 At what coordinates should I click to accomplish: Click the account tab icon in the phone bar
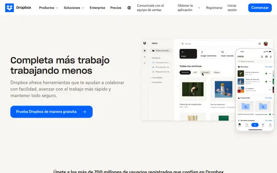pos(270,125)
